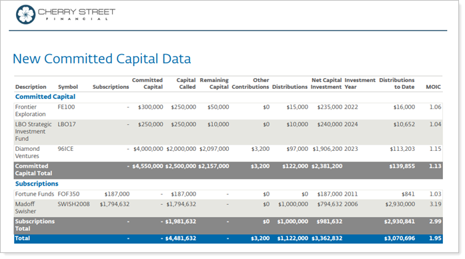This screenshot has width=465, height=259.
Task: Click the SWISH2008 symbol cell
Action: [73, 204]
